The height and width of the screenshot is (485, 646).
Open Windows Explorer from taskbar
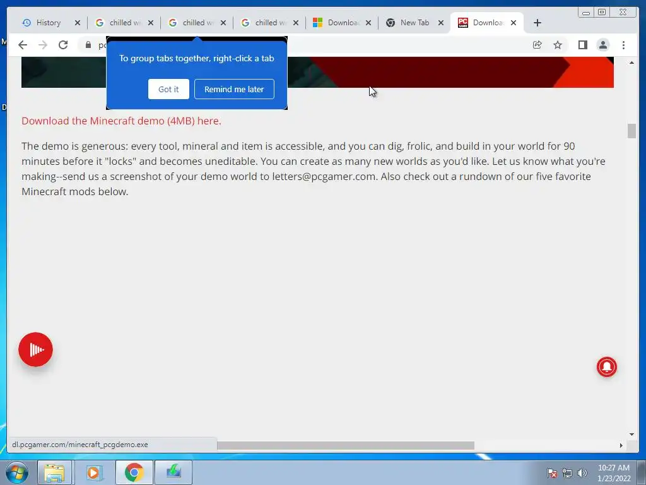[54, 472]
